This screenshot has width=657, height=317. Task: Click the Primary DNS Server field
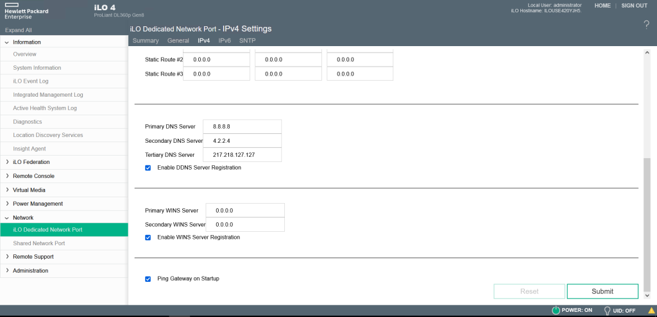pyautogui.click(x=242, y=127)
